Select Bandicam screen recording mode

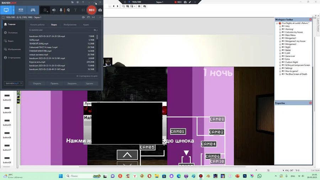pyautogui.click(x=6, y=10)
